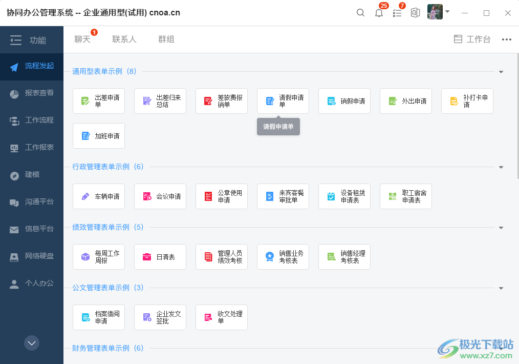The height and width of the screenshot is (364, 519).
Task: Click the 职工宿舍申请表 green grid icon
Action: coord(393,196)
